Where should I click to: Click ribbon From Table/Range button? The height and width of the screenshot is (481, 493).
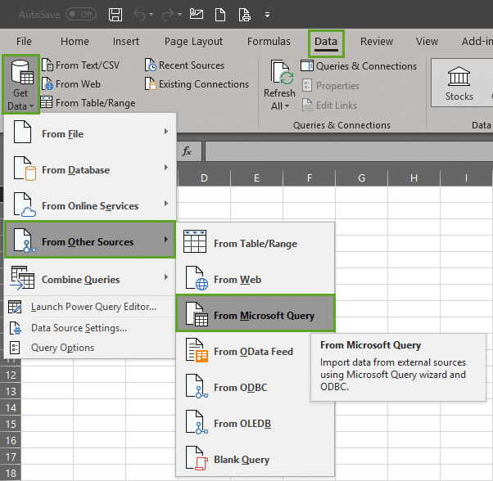coord(88,103)
